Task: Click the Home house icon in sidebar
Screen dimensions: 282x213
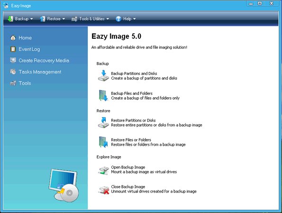Action: point(13,37)
